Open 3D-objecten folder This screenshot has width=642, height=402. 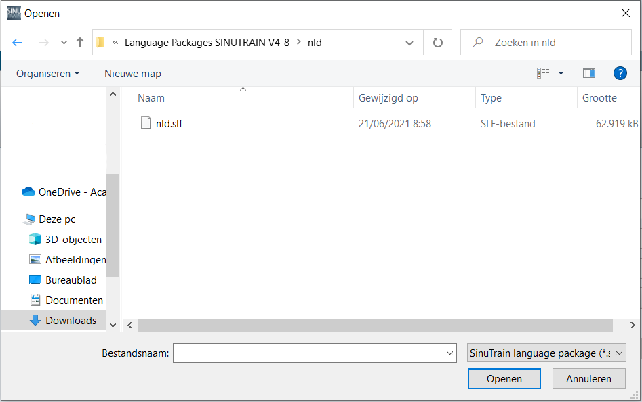coord(73,239)
